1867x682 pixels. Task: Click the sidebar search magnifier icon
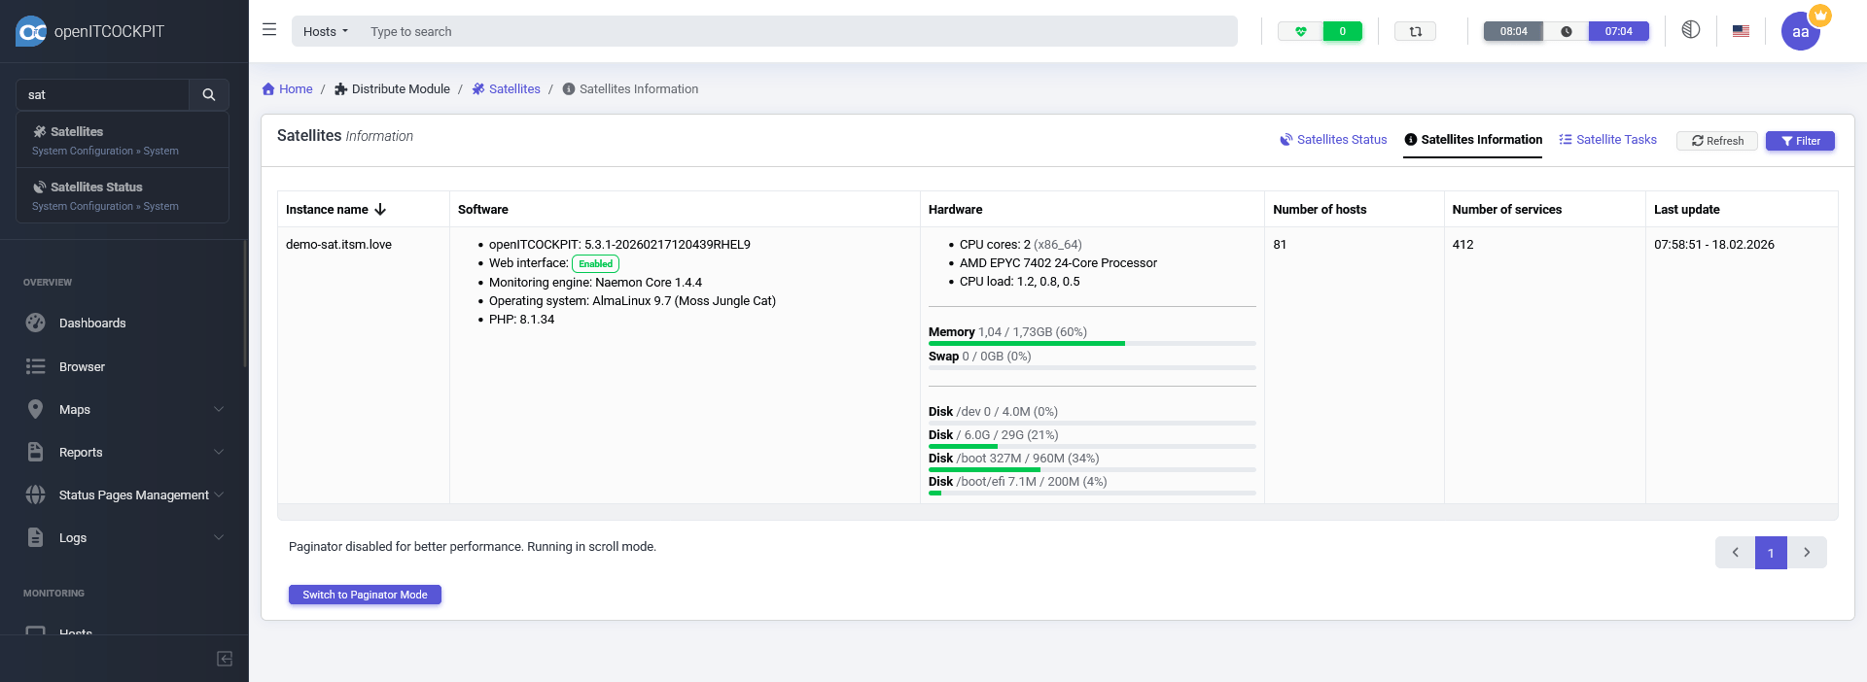208,95
